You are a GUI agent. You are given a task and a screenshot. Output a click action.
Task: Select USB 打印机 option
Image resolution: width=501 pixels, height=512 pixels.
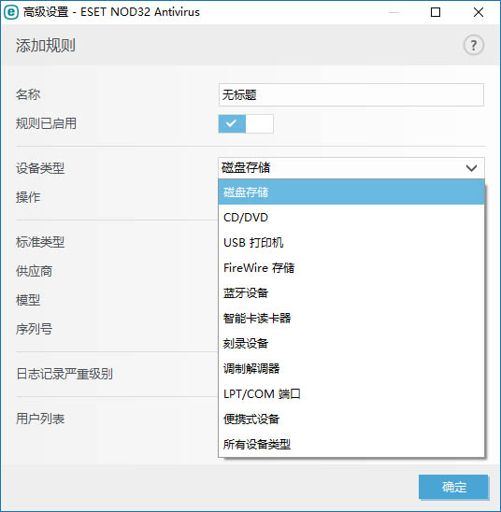[351, 242]
